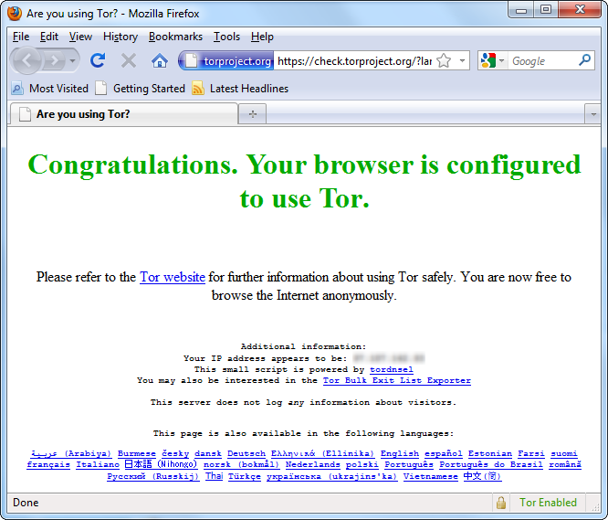The height and width of the screenshot is (520, 608).
Task: Click the Back navigation arrow
Action: coord(26,60)
